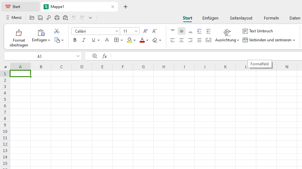Viewport: 302px width, 169px height.
Task: Switch to the Seitenlayout ribbon tab
Action: point(241,18)
